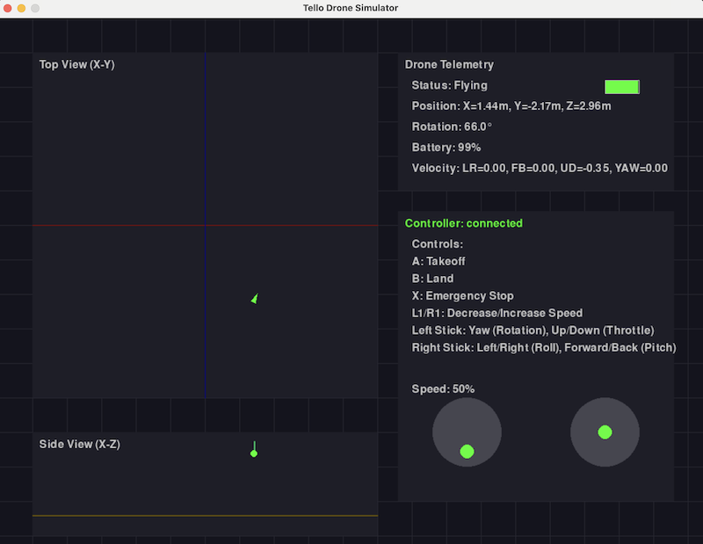This screenshot has height=544, width=703.
Task: Click the A: Takeoff control entry
Action: click(x=438, y=262)
